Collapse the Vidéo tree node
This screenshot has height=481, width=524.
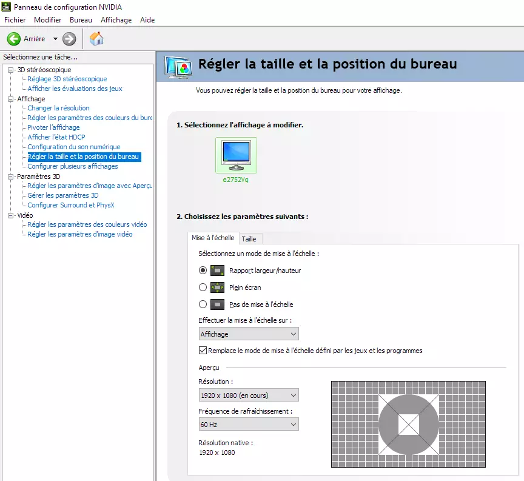(x=11, y=215)
